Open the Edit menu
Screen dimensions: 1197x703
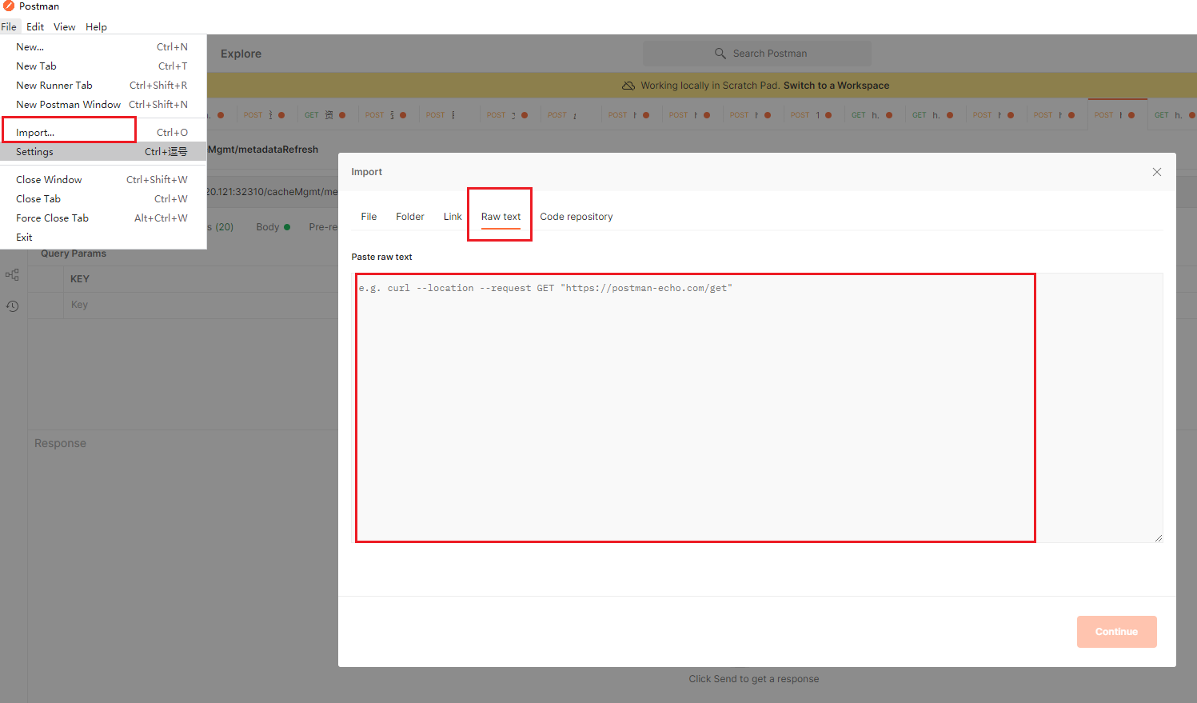[x=35, y=26]
